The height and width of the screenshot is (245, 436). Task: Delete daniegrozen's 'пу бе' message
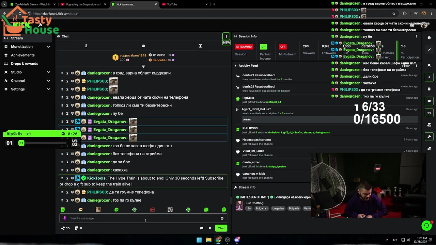tap(62, 113)
